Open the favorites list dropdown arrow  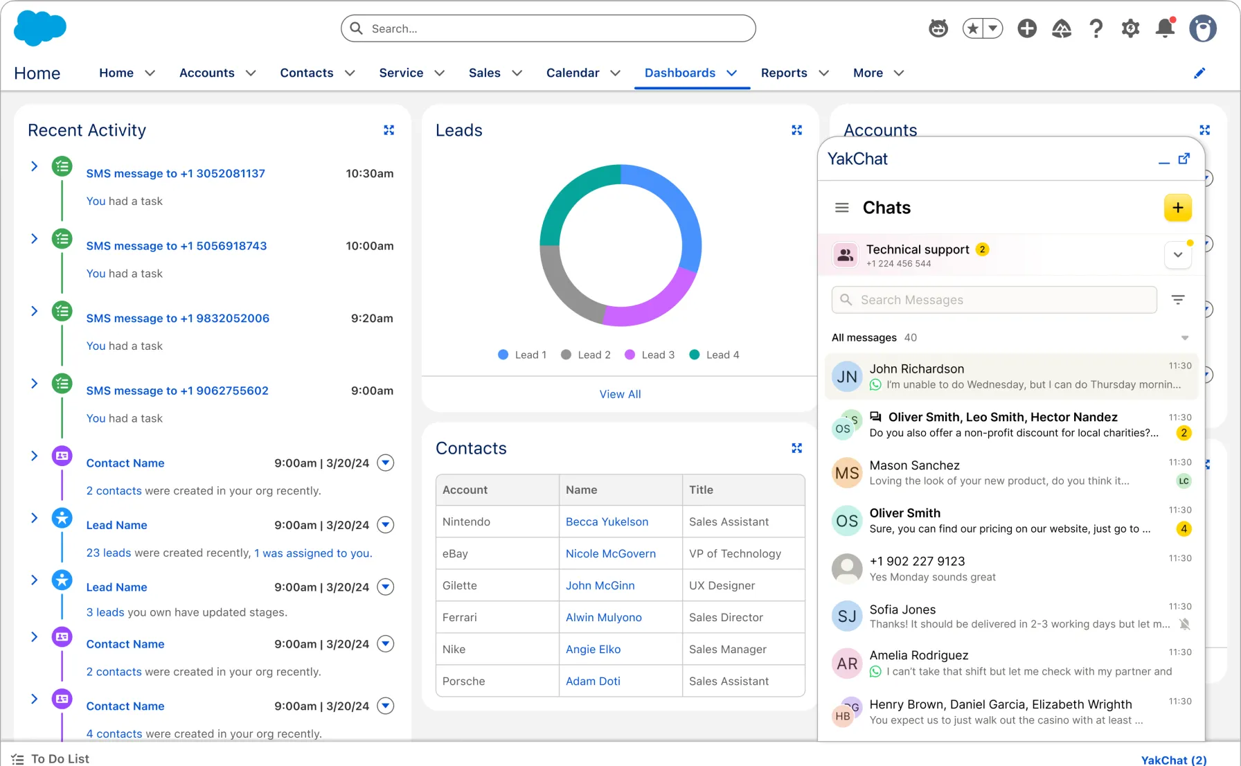993,28
